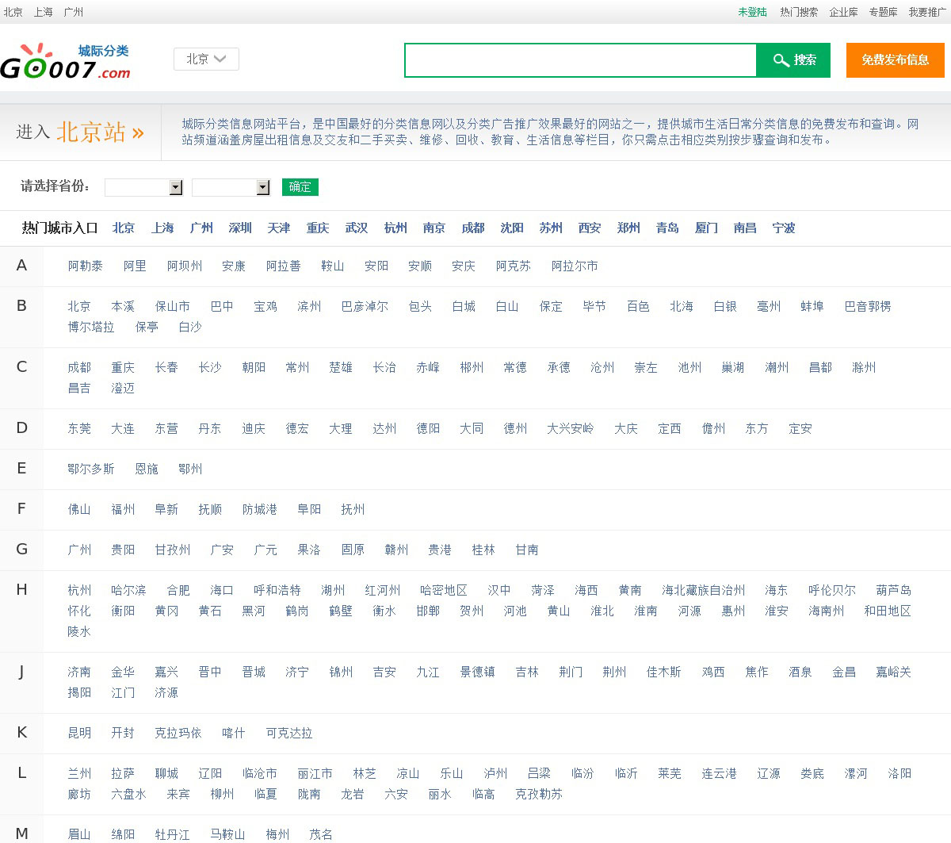
Task: Click the GO007 site logo
Action: click(65, 63)
